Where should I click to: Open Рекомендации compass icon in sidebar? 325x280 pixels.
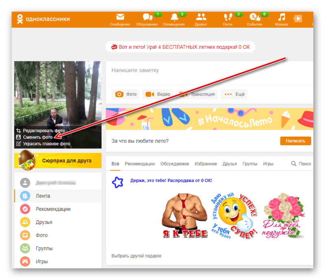click(25, 209)
